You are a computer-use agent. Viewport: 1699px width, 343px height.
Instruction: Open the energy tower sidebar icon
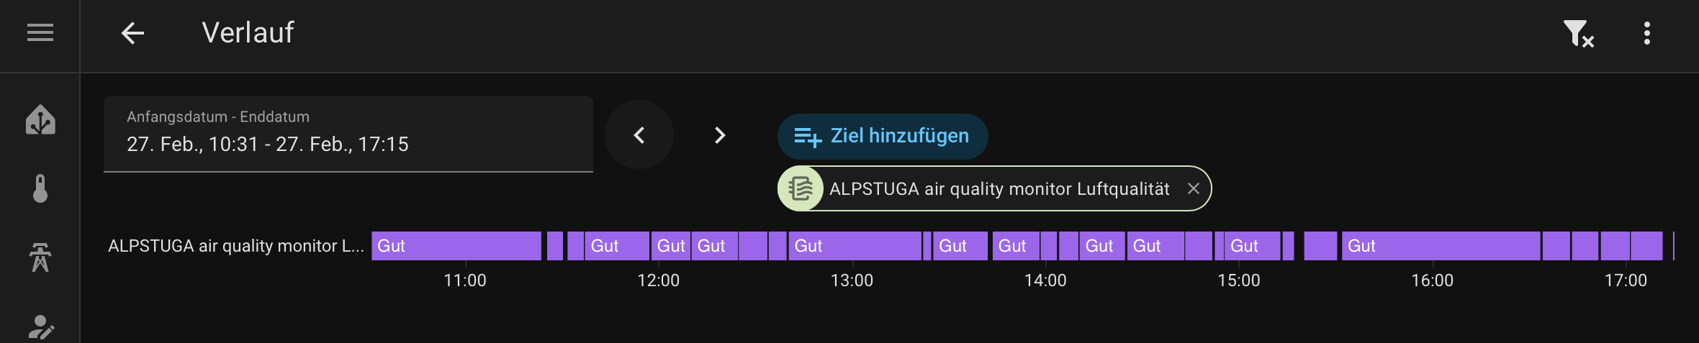tap(40, 257)
